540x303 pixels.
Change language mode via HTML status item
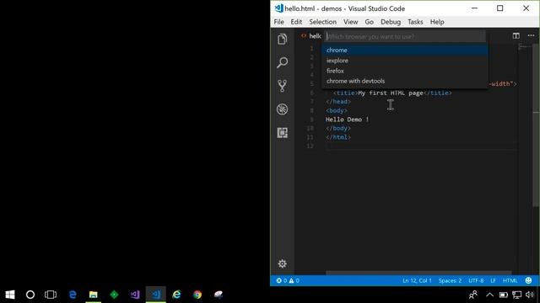click(510, 280)
